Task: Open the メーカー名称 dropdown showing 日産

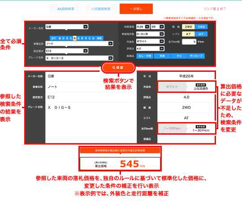Action: click(67, 27)
